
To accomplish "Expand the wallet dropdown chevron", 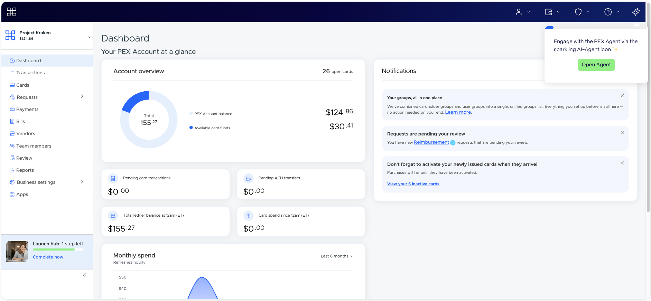I will [558, 12].
